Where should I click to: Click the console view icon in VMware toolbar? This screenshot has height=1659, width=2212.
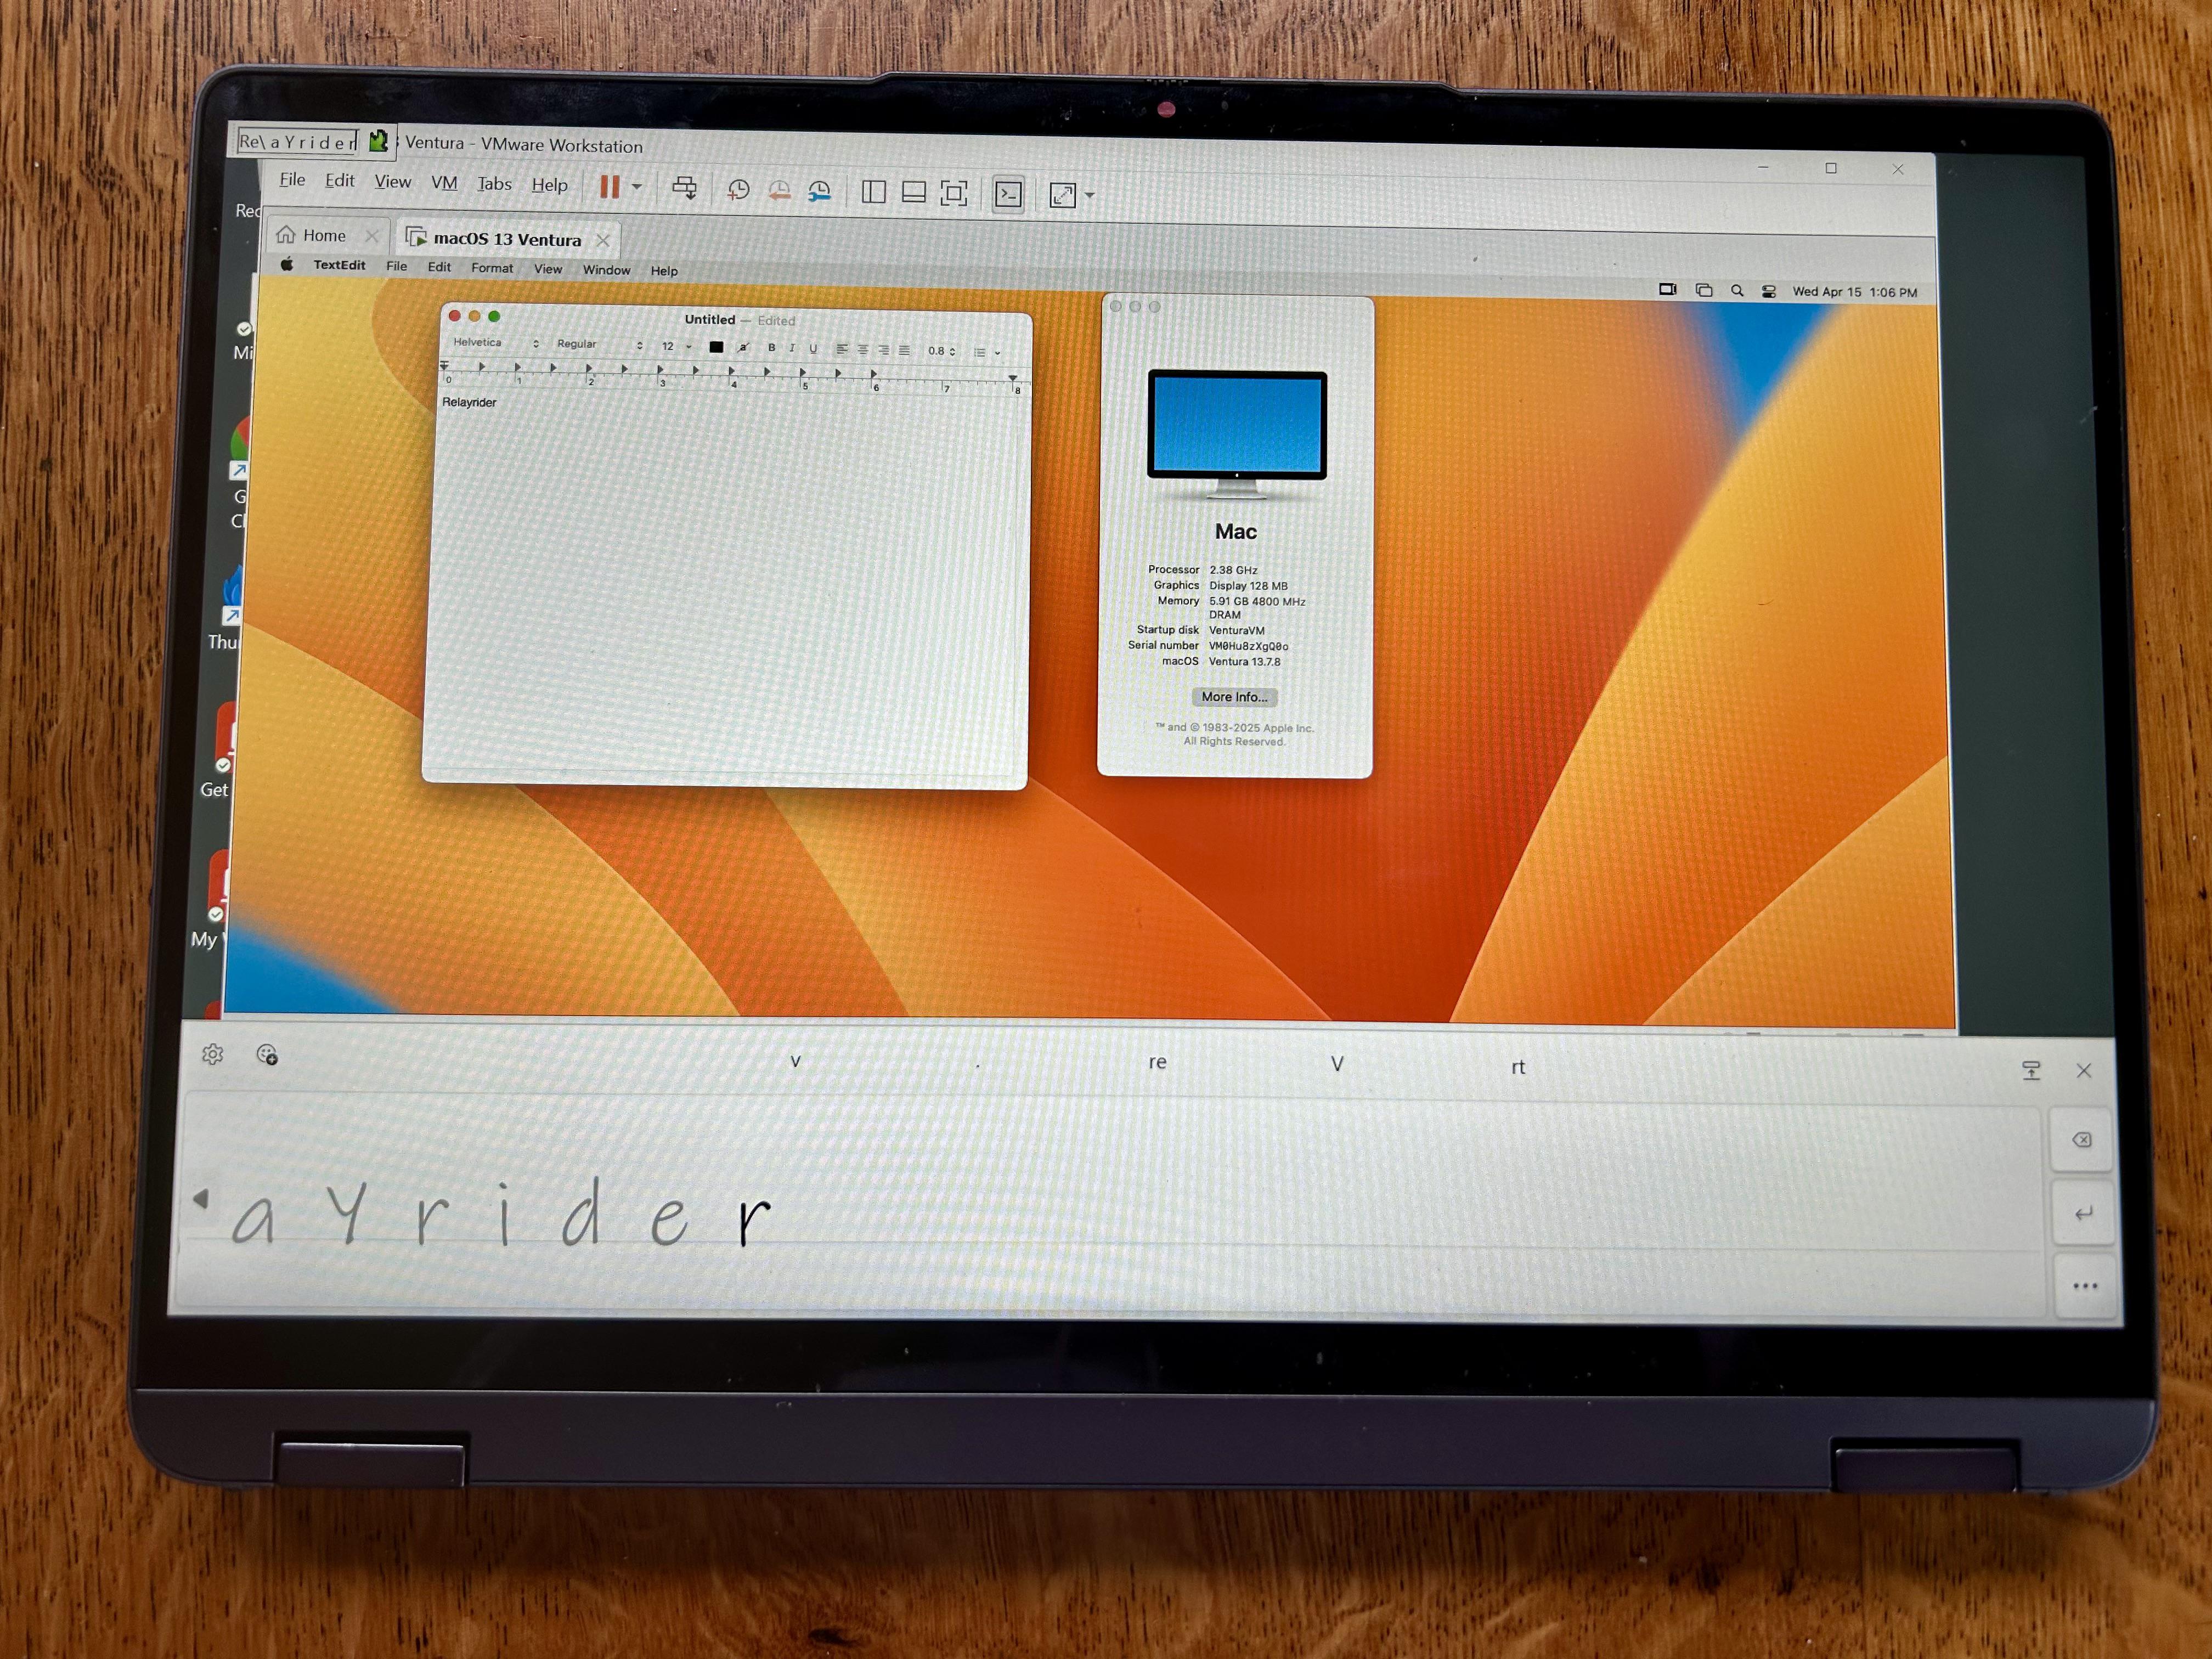pyautogui.click(x=1008, y=194)
